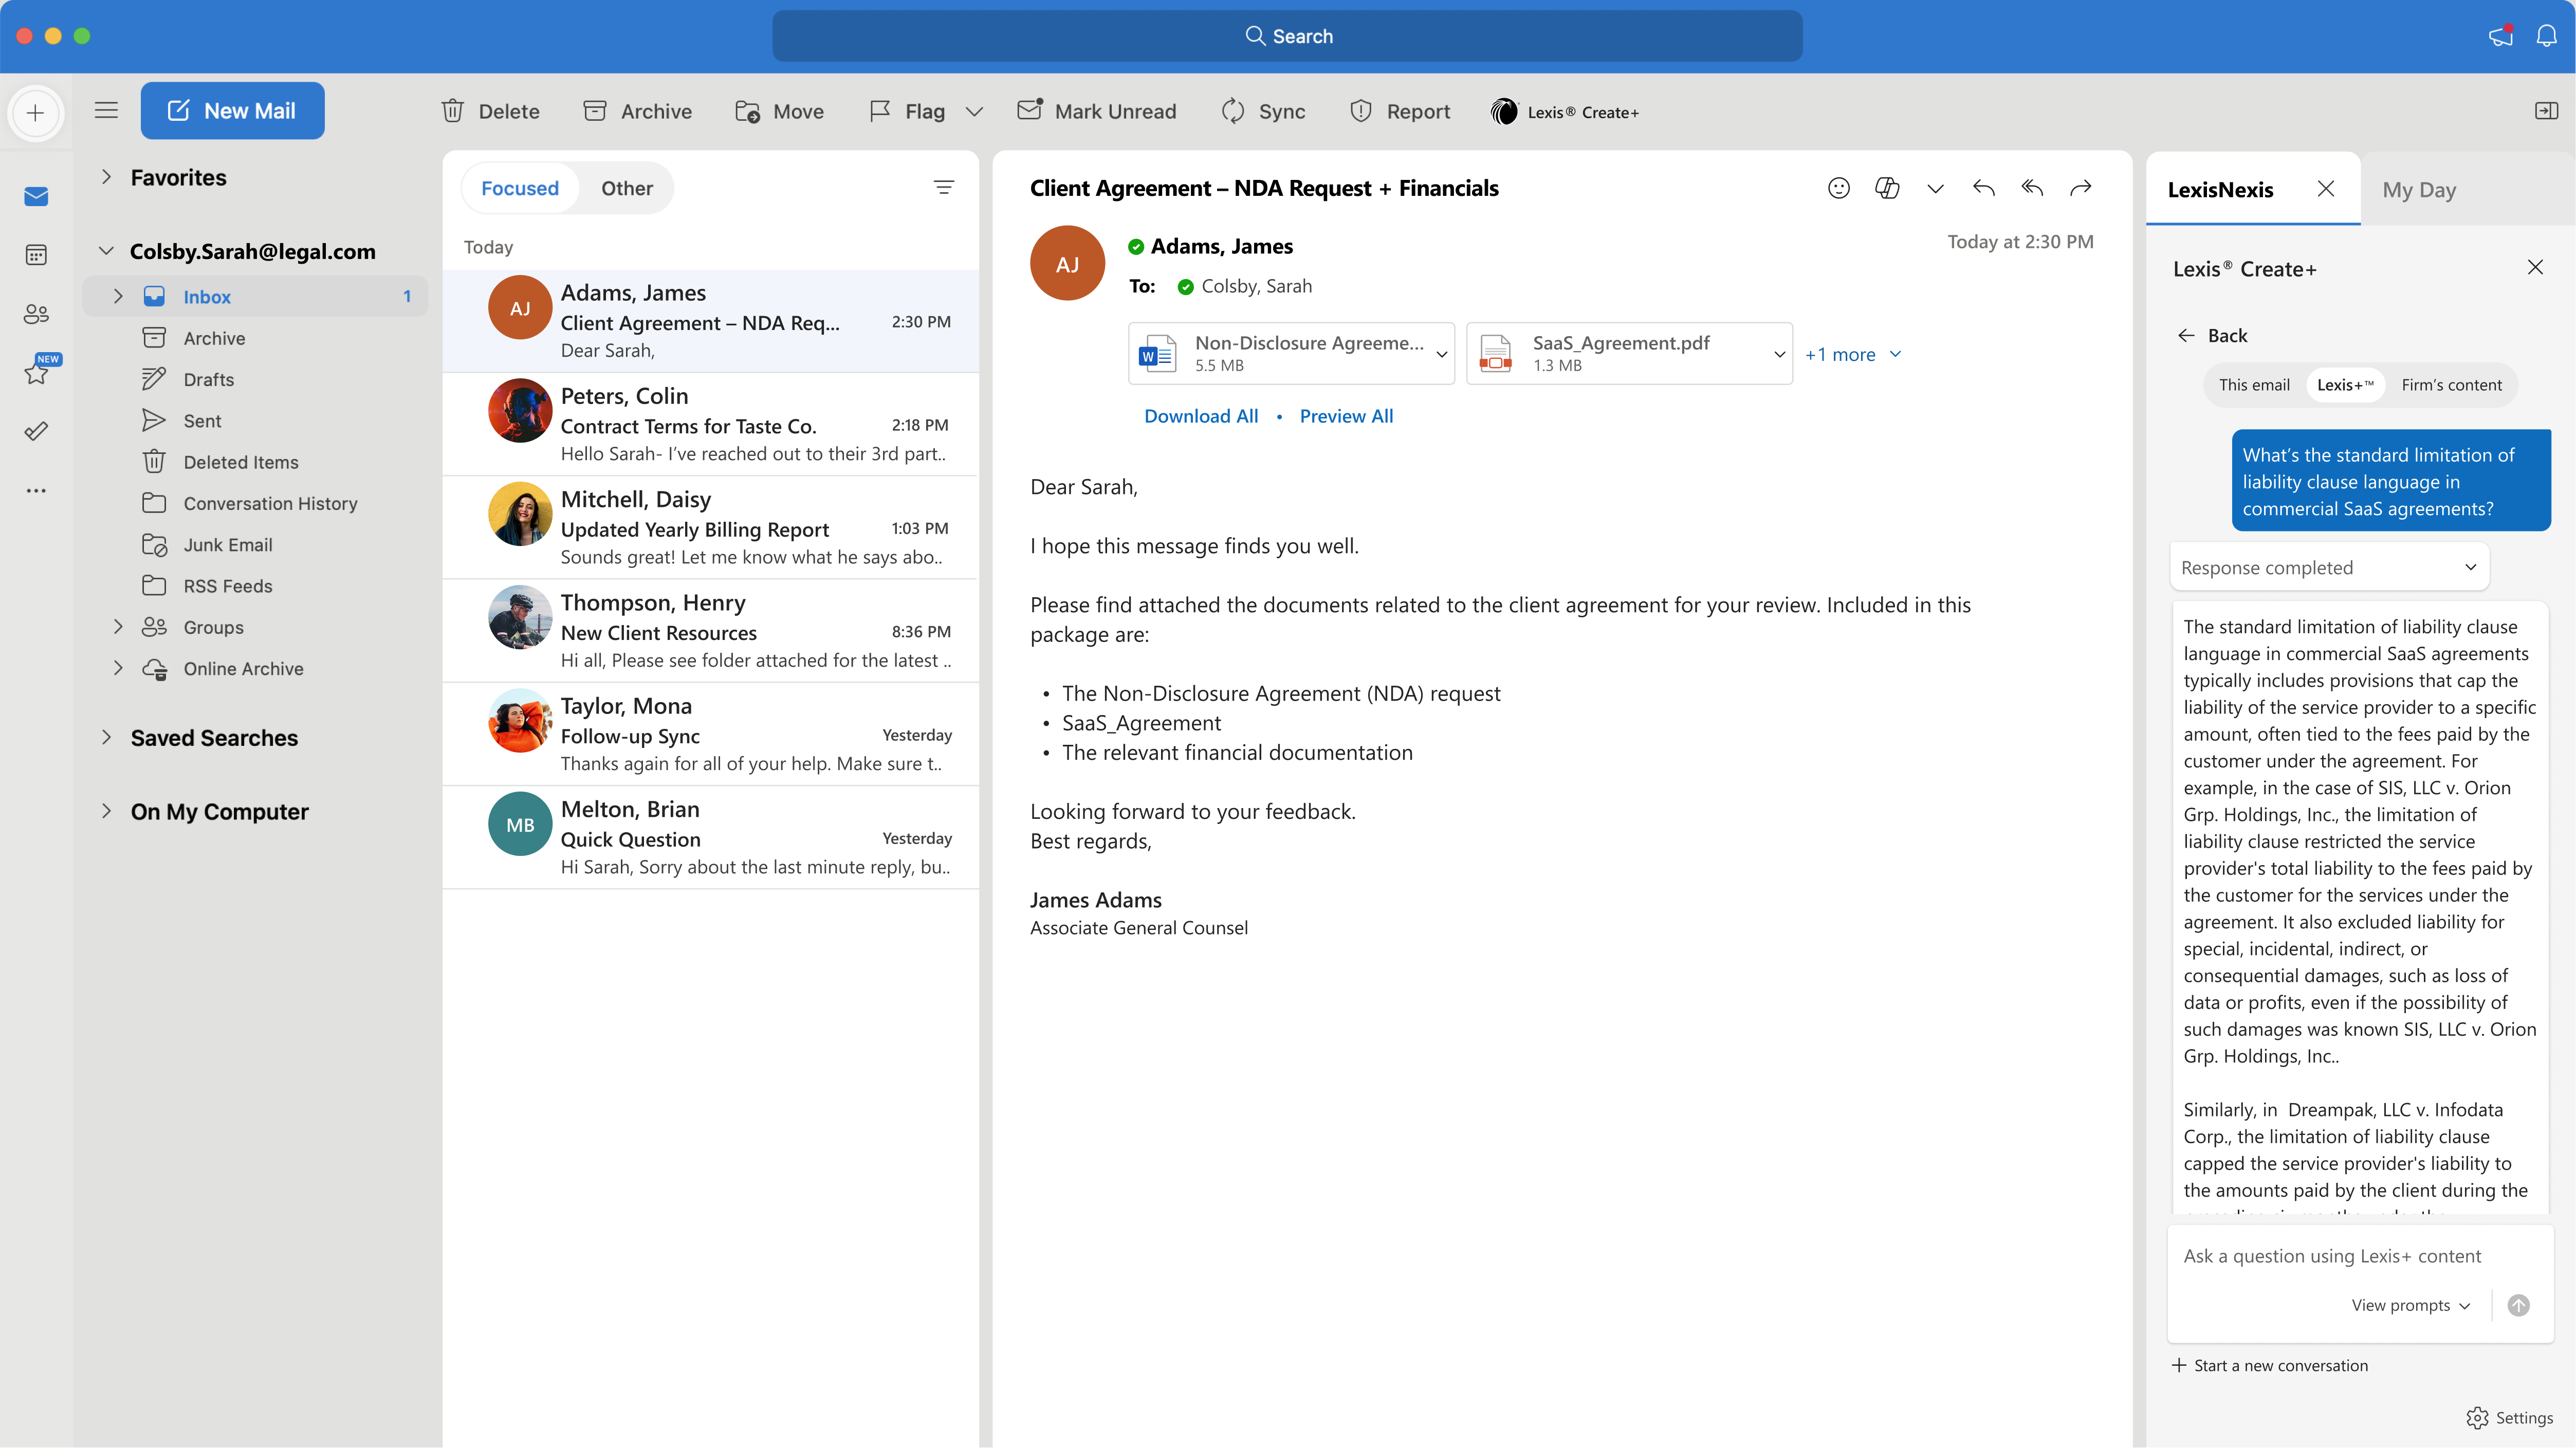Archive the selected email via toolbar
The height and width of the screenshot is (1448, 2576).
pos(637,111)
